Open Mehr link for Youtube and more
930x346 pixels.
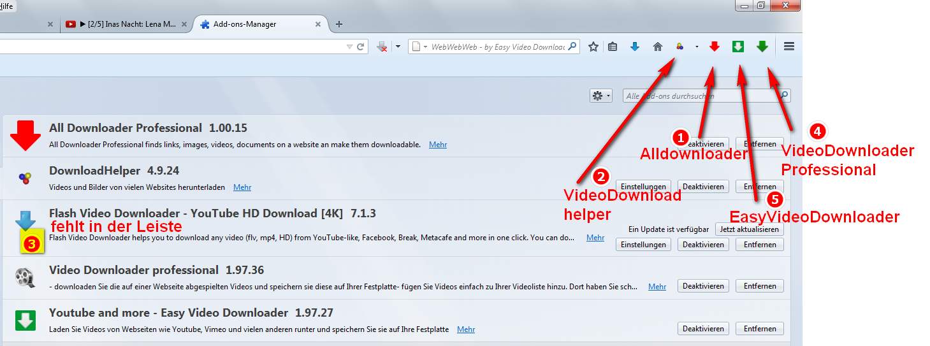click(466, 329)
